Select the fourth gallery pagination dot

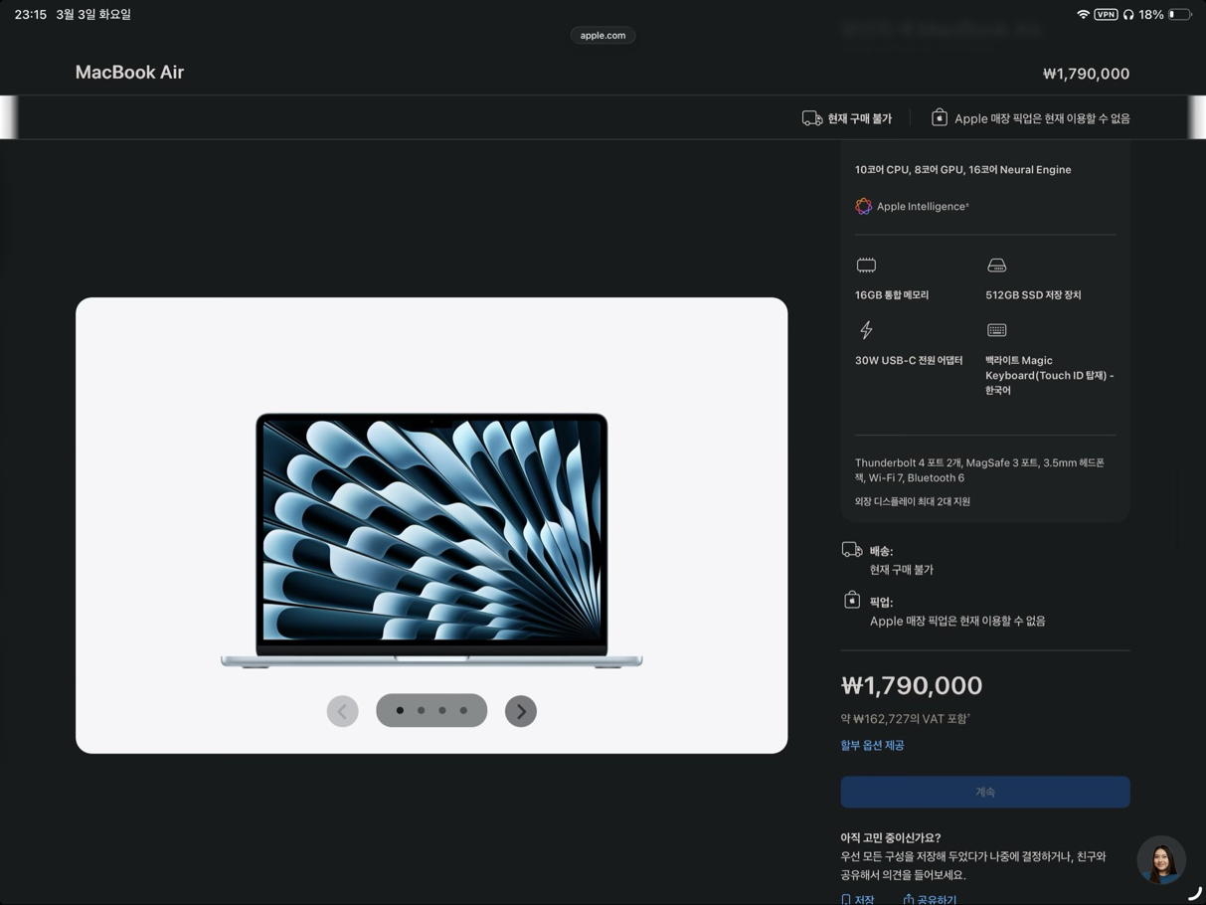tap(463, 711)
